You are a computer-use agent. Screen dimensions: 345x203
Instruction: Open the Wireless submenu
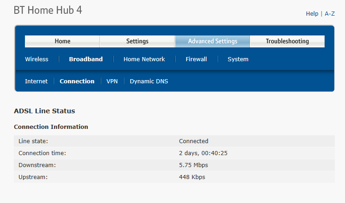[36, 59]
